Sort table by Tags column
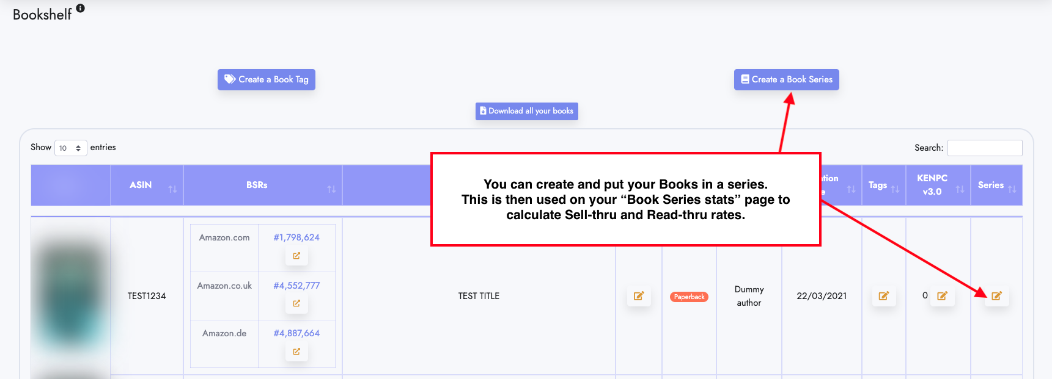Screen dimensions: 1052x379 883,185
